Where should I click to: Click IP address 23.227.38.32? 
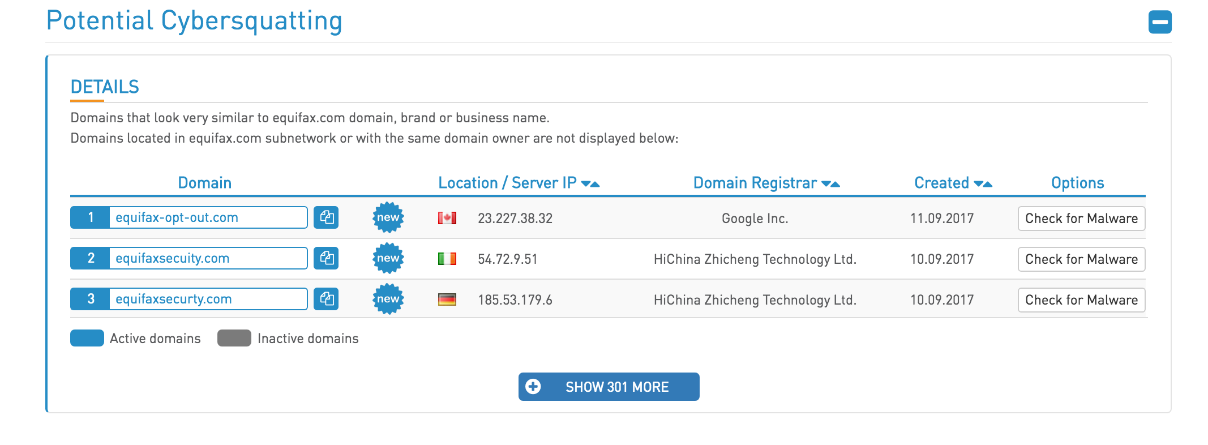[x=515, y=219]
